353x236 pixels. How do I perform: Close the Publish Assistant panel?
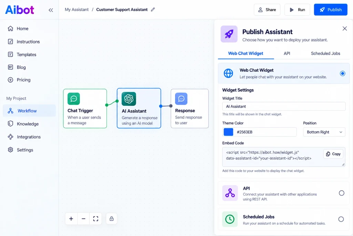(x=345, y=28)
